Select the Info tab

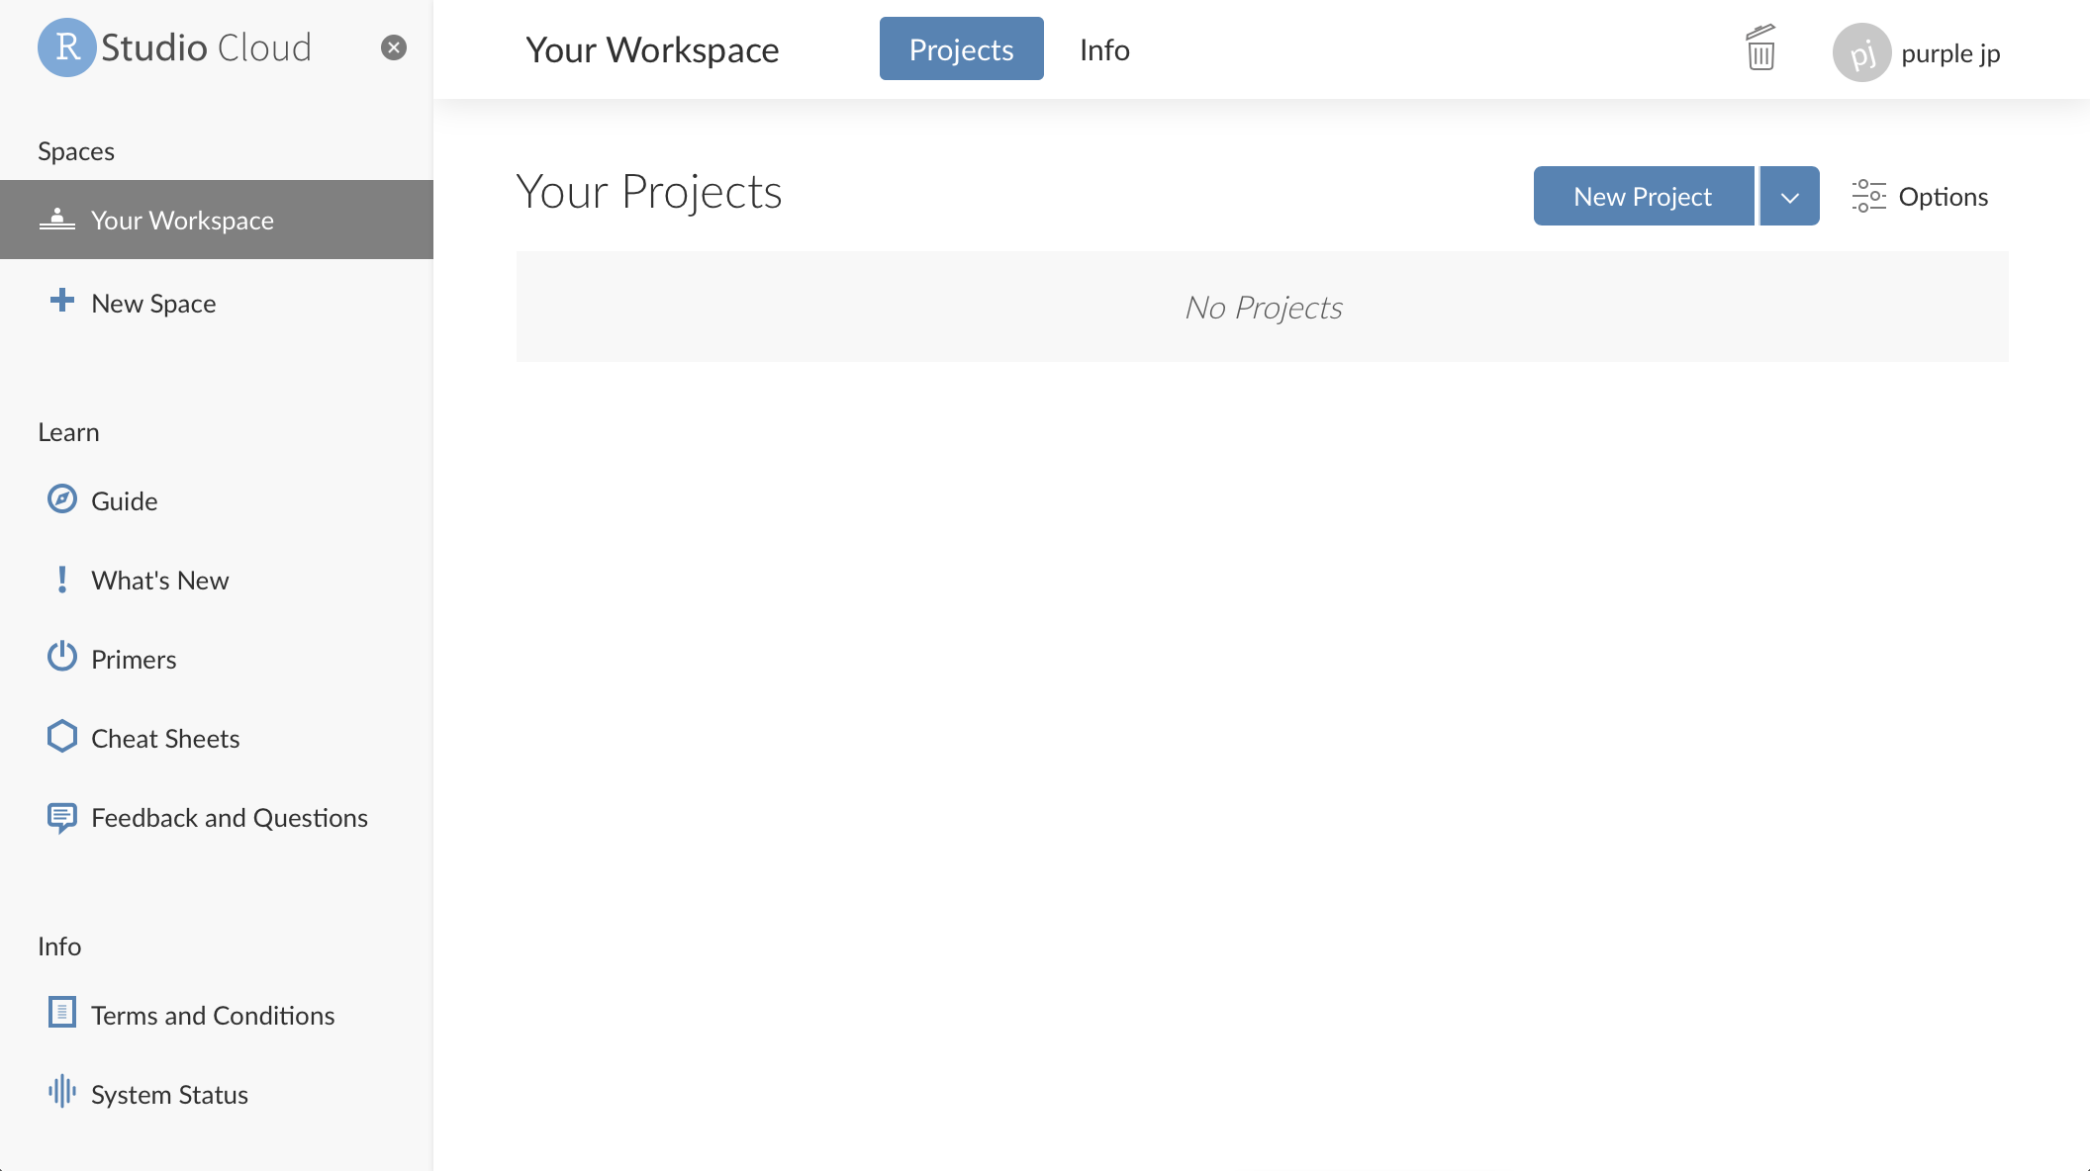point(1103,47)
